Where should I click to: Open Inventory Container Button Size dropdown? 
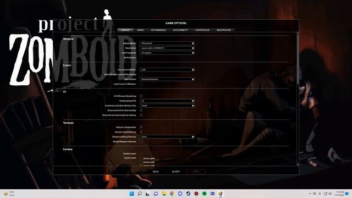click(167, 106)
